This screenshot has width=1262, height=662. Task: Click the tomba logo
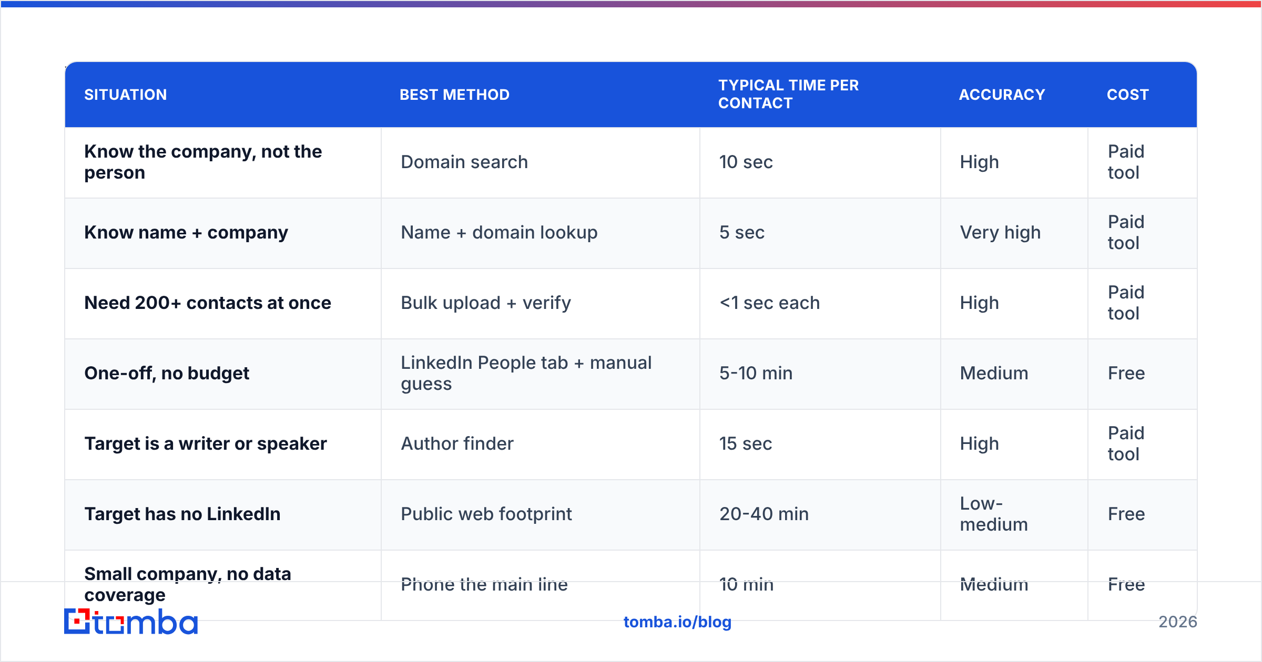click(131, 622)
